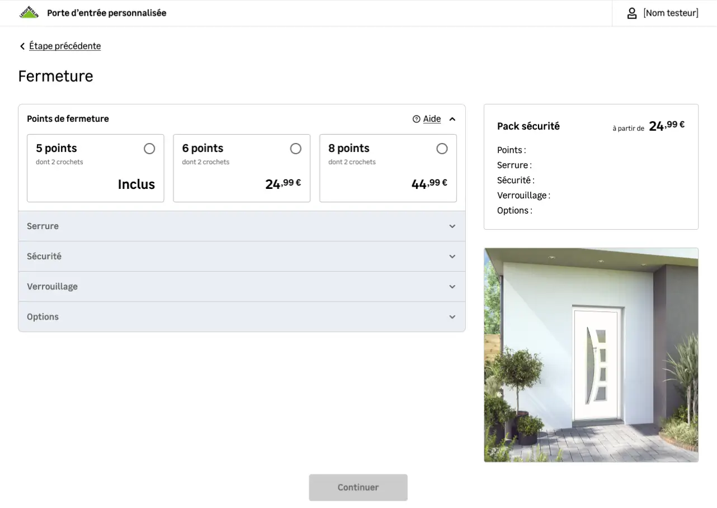Click the Continuer button
This screenshot has width=717, height=508.
(358, 487)
